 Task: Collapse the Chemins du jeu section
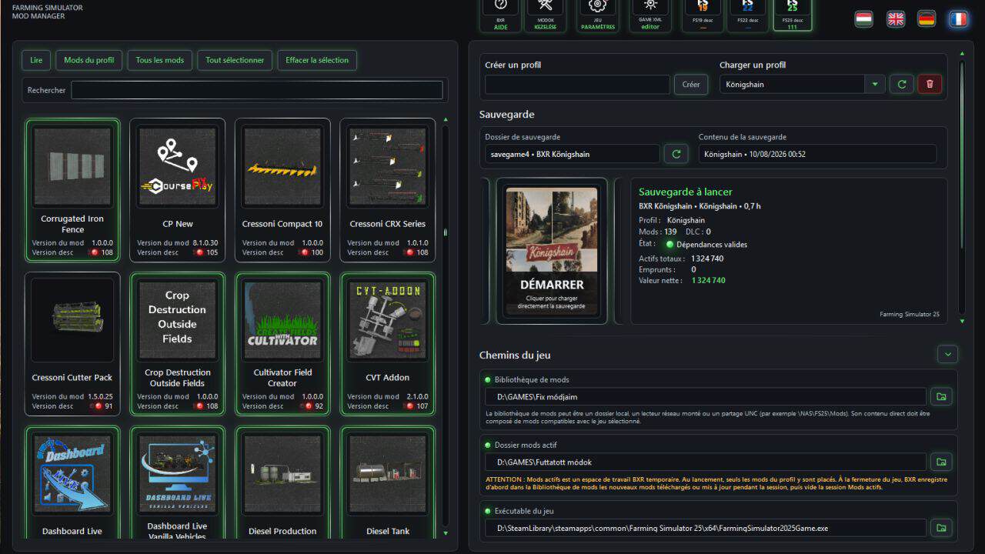click(947, 355)
